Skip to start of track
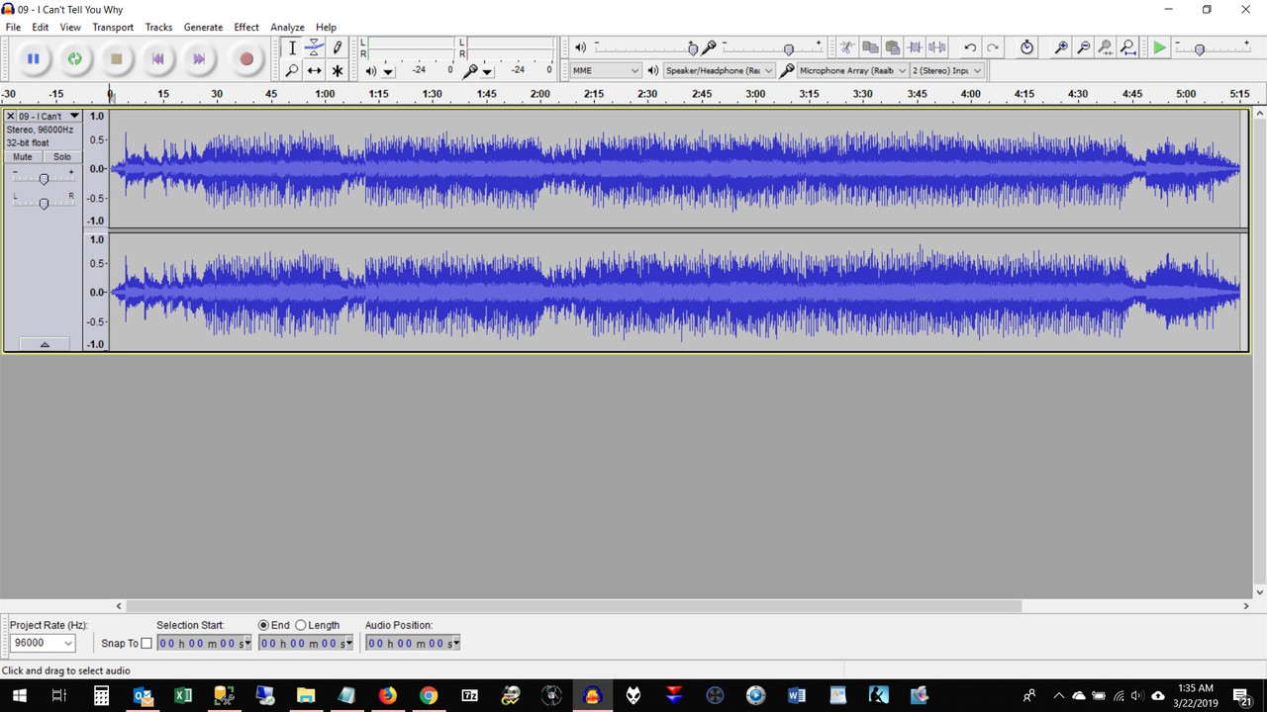 click(157, 59)
